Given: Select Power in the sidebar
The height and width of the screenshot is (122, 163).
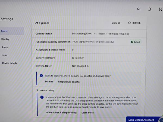Looking at the screenshot, I should pyautogui.click(x=4, y=31).
